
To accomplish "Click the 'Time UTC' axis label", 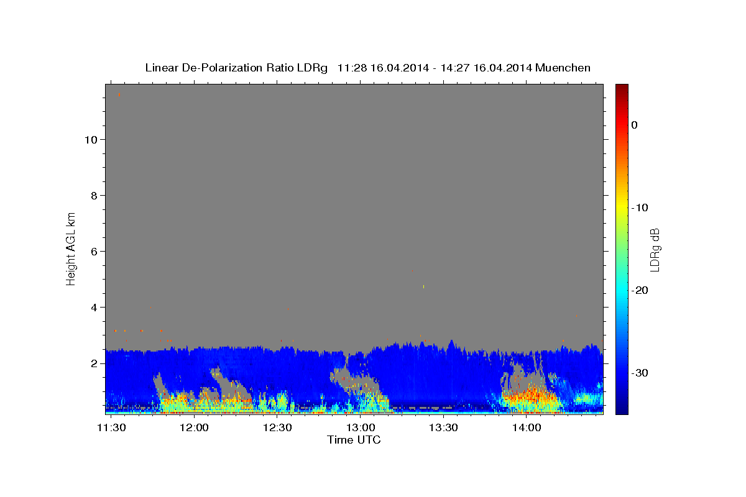I will tap(354, 440).
